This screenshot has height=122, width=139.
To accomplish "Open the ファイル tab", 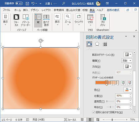I will [x=6, y=10].
